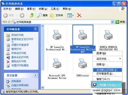This screenshot has width=128, height=95.
Task: Click the red X delete toolbar icon
Action: click(79, 15)
